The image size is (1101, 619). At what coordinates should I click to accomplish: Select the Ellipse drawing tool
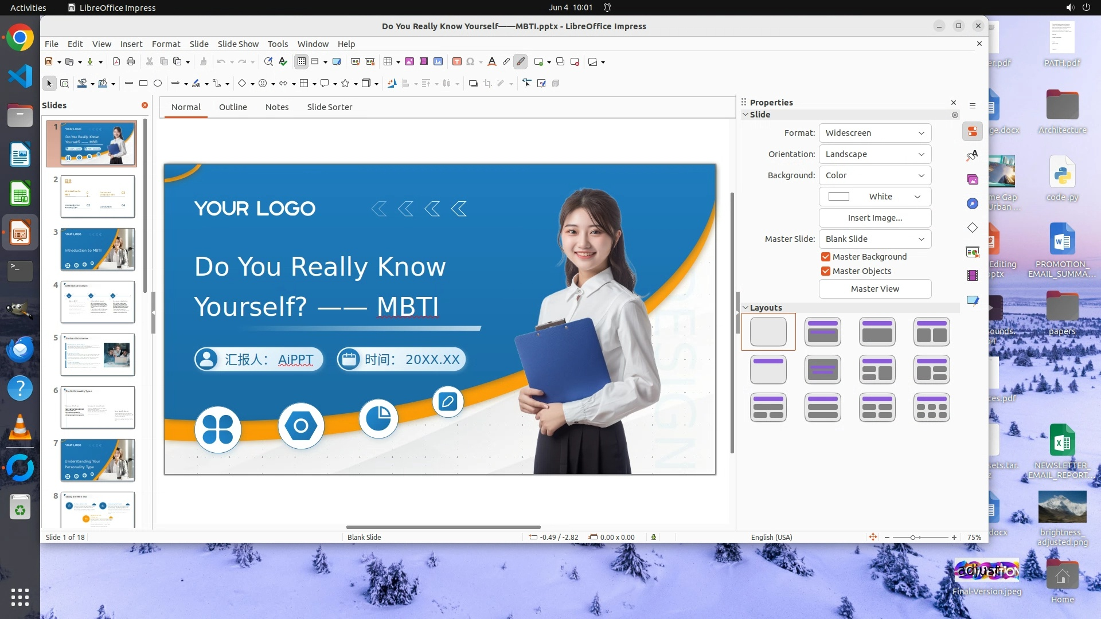click(x=158, y=84)
